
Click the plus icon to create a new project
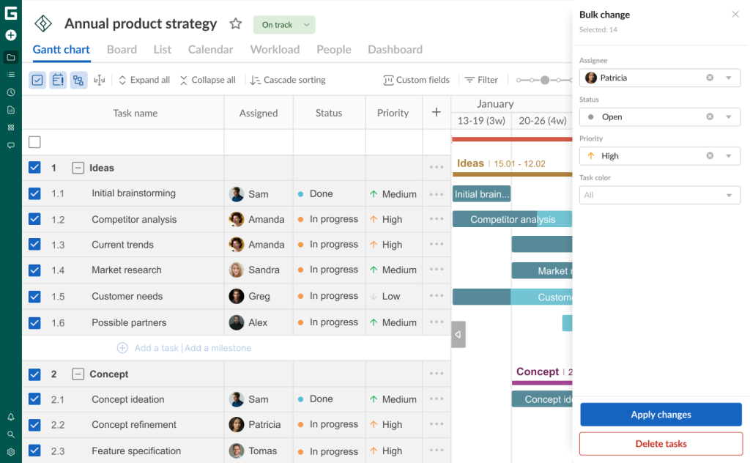pyautogui.click(x=10, y=34)
